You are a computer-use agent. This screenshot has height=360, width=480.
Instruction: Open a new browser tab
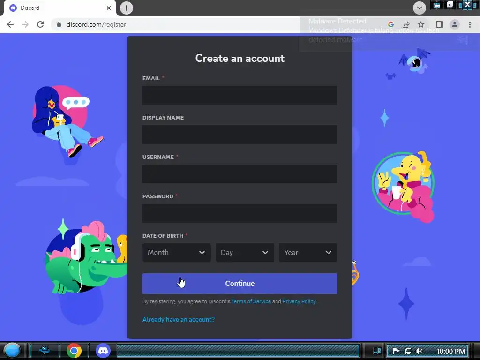tap(127, 8)
